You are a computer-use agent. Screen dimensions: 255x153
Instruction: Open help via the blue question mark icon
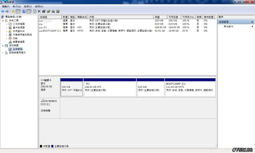coord(24,12)
